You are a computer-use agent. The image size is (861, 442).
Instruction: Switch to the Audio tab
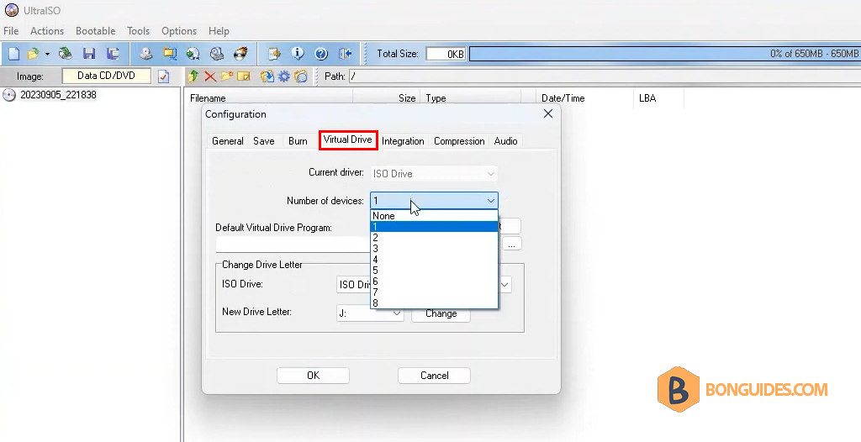coord(505,141)
